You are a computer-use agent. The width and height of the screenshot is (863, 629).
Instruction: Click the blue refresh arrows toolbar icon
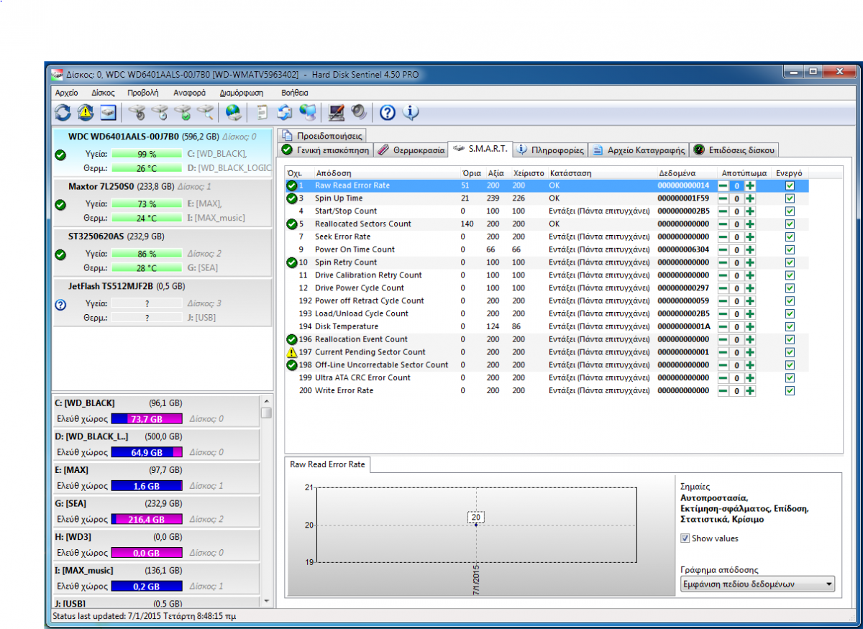(63, 112)
